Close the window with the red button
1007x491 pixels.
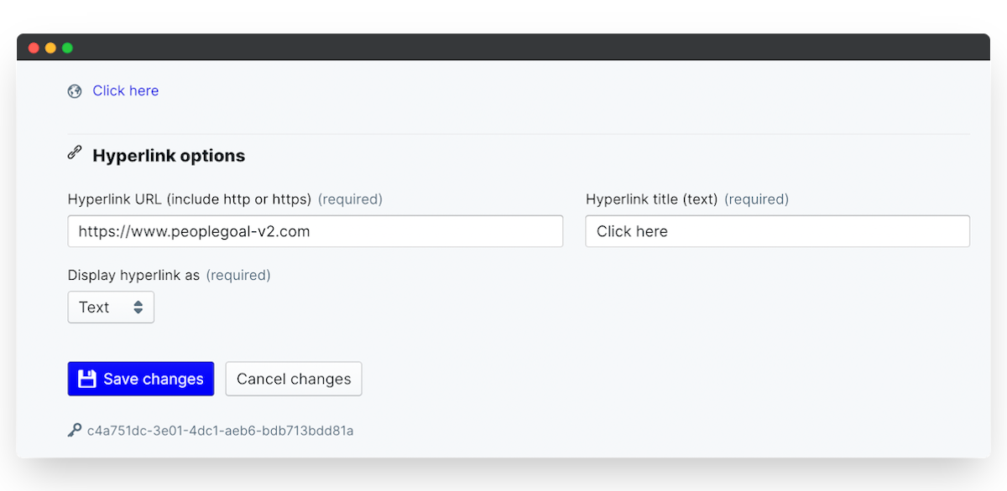pos(34,48)
